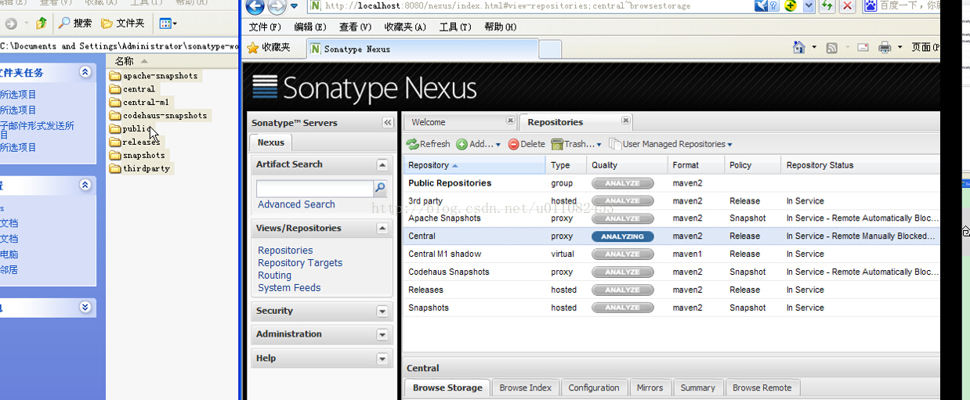Viewport: 970px width, 400px height.
Task: Open the Add... repository dropdown
Action: click(x=478, y=144)
